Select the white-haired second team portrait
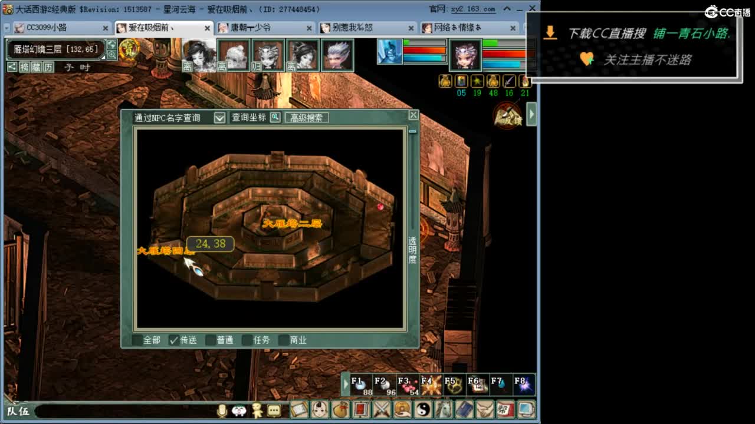Image resolution: width=755 pixels, height=424 pixels. click(234, 55)
